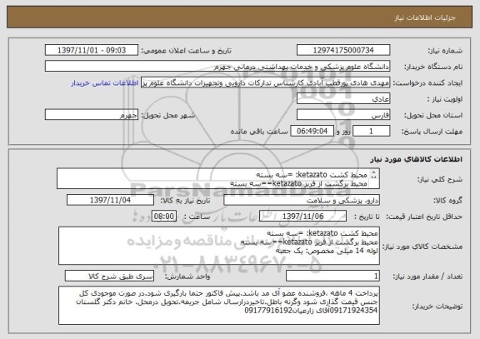Click the شماره نیاز field 12974175000734
Viewport: 480px width, 339px height.
[343, 50]
